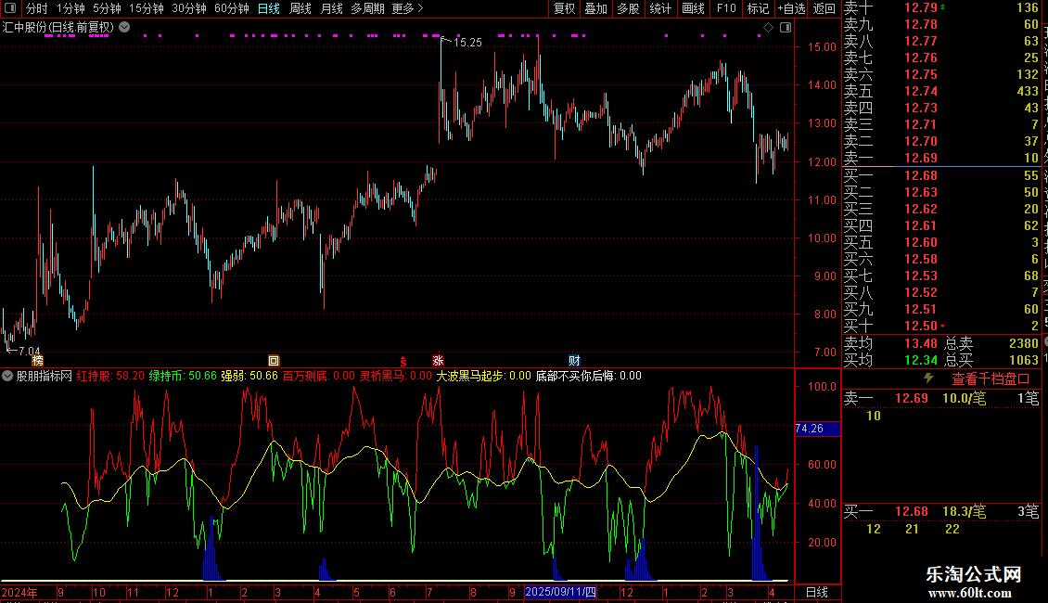The width and height of the screenshot is (1048, 603).
Task: Click the 买十 price 12.50 row
Action: coord(941,326)
